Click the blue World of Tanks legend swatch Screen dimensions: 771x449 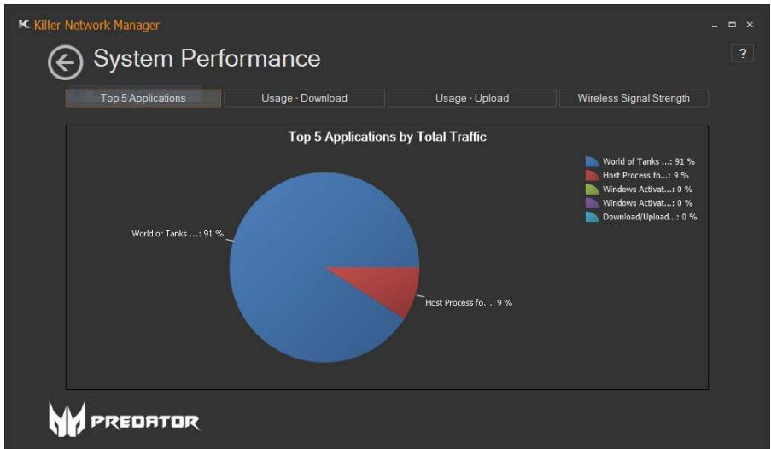pos(592,161)
